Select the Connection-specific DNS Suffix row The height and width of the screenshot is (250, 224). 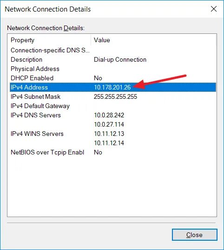(x=113, y=50)
